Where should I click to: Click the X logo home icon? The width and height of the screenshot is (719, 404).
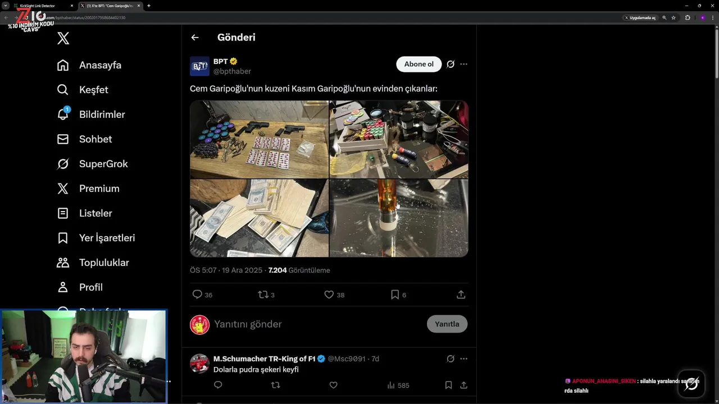point(63,38)
